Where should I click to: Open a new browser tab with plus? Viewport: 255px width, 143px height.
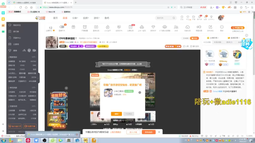coord(76,3)
